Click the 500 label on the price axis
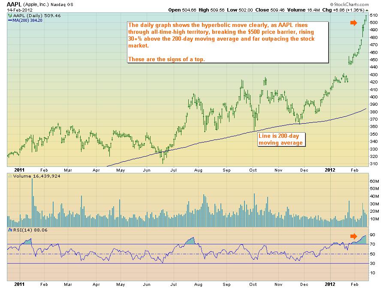Image resolution: width=386 pixels, height=288 pixels. coord(374,23)
